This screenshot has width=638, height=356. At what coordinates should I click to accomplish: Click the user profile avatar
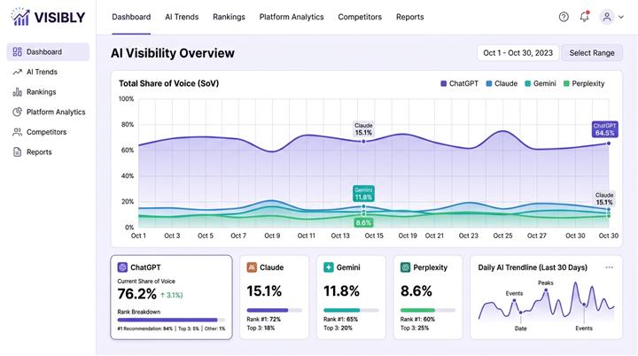(x=607, y=17)
